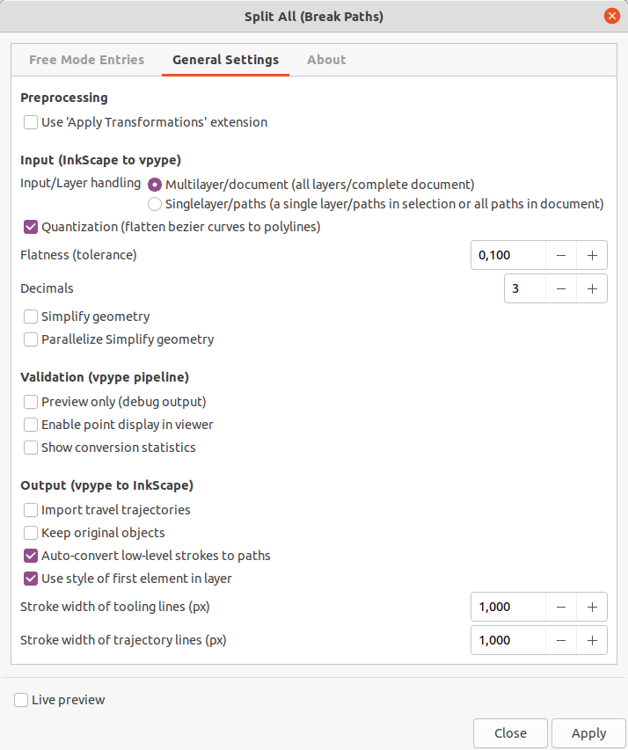Decrease trajectory lines stroke width
The image size is (628, 750).
[561, 640]
